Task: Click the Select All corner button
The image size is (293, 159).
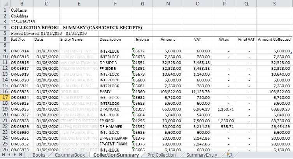Action: [5, 3]
